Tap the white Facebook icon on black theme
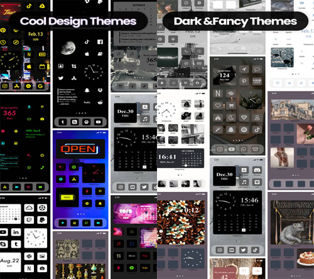Image resolution: width=314 pixels, height=279 pixels. pos(100,42)
